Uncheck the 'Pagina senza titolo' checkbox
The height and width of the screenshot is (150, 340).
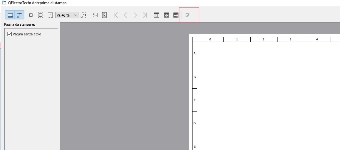point(10,34)
